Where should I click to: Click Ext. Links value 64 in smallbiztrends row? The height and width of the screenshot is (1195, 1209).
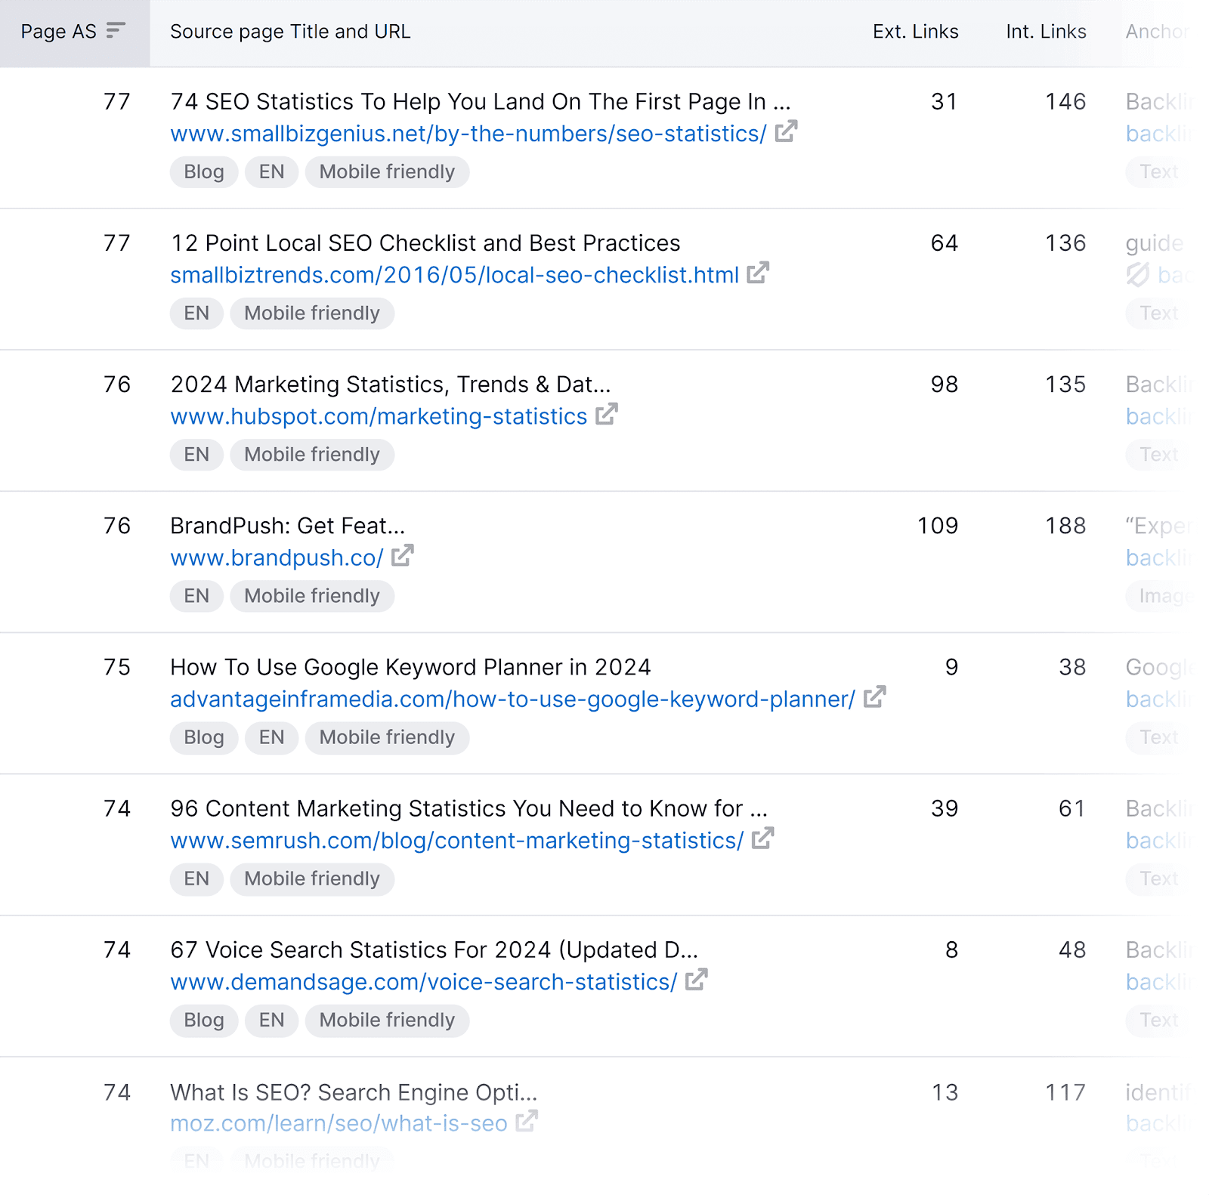click(945, 243)
